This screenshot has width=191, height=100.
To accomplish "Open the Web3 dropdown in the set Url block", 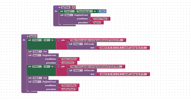I will (x=37, y=67).
